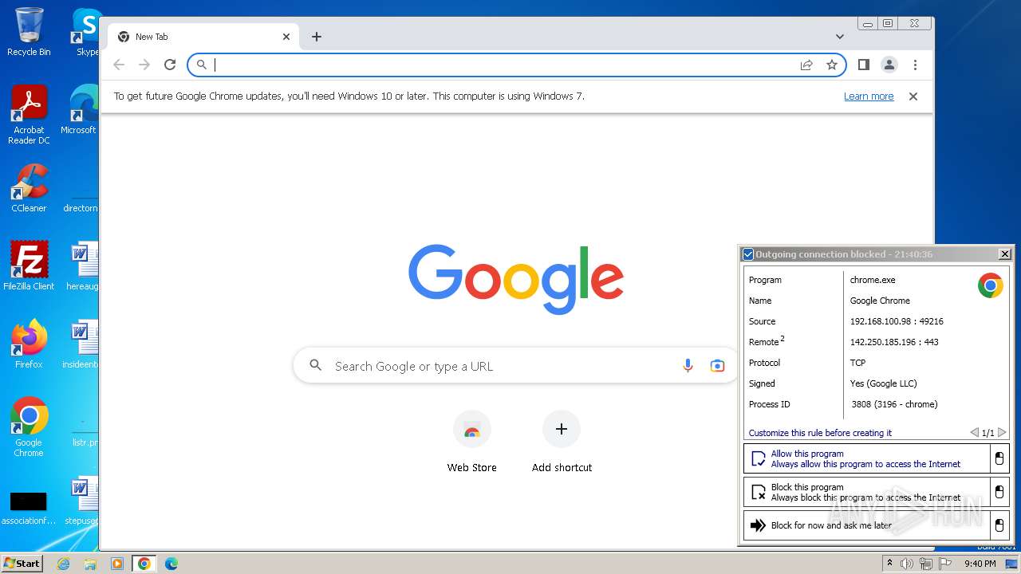Select the source address 192.168.100.98 : 49216
Image resolution: width=1021 pixels, height=574 pixels.
(897, 321)
